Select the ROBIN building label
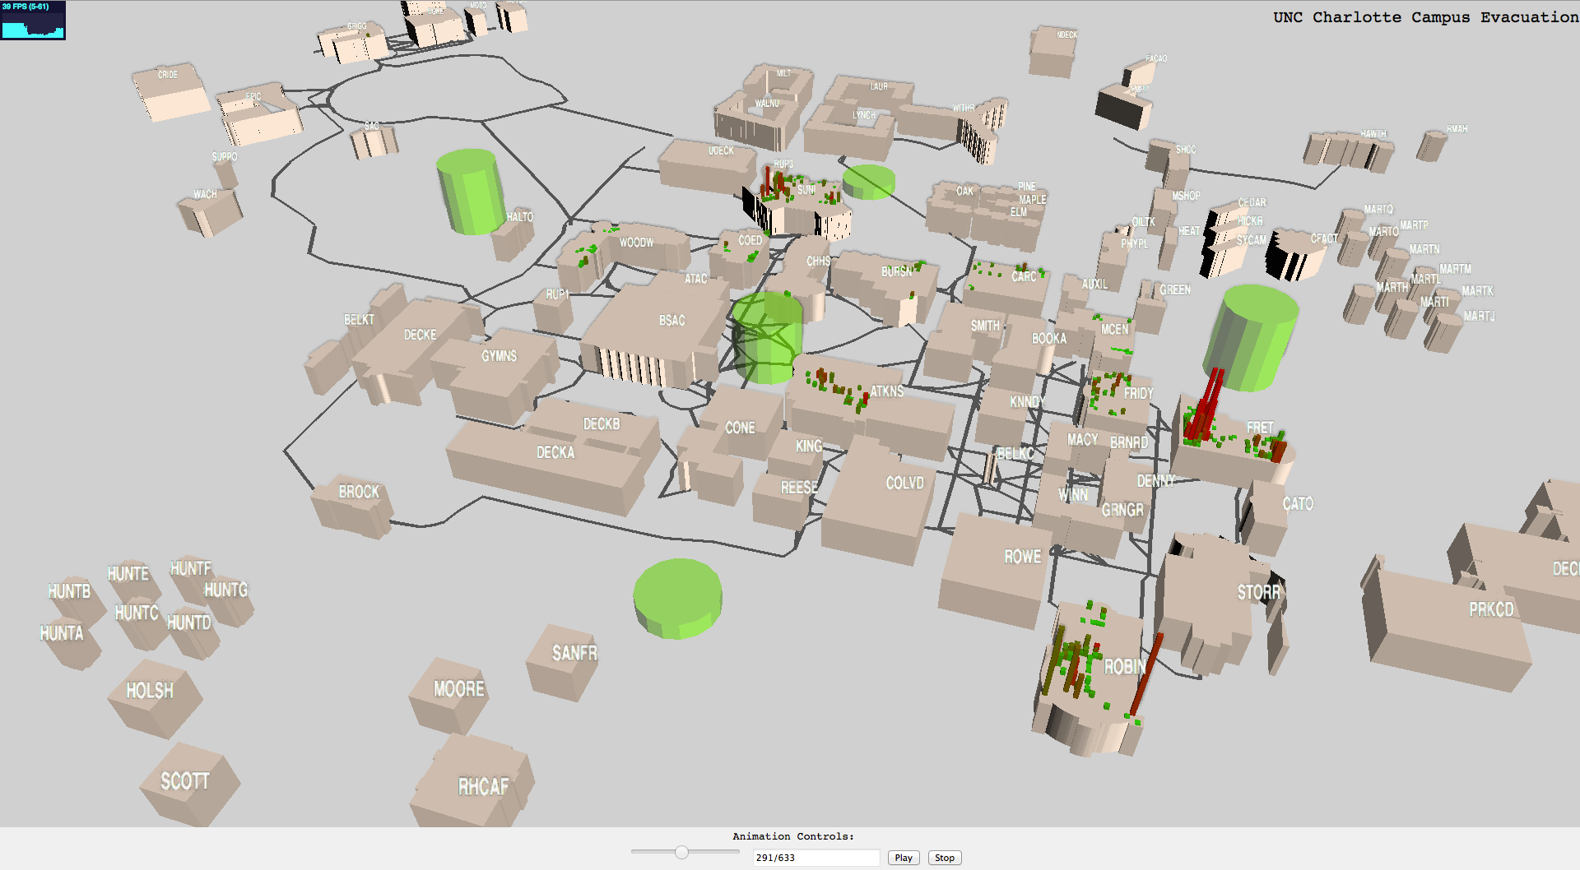Image resolution: width=1580 pixels, height=870 pixels. (x=1124, y=667)
